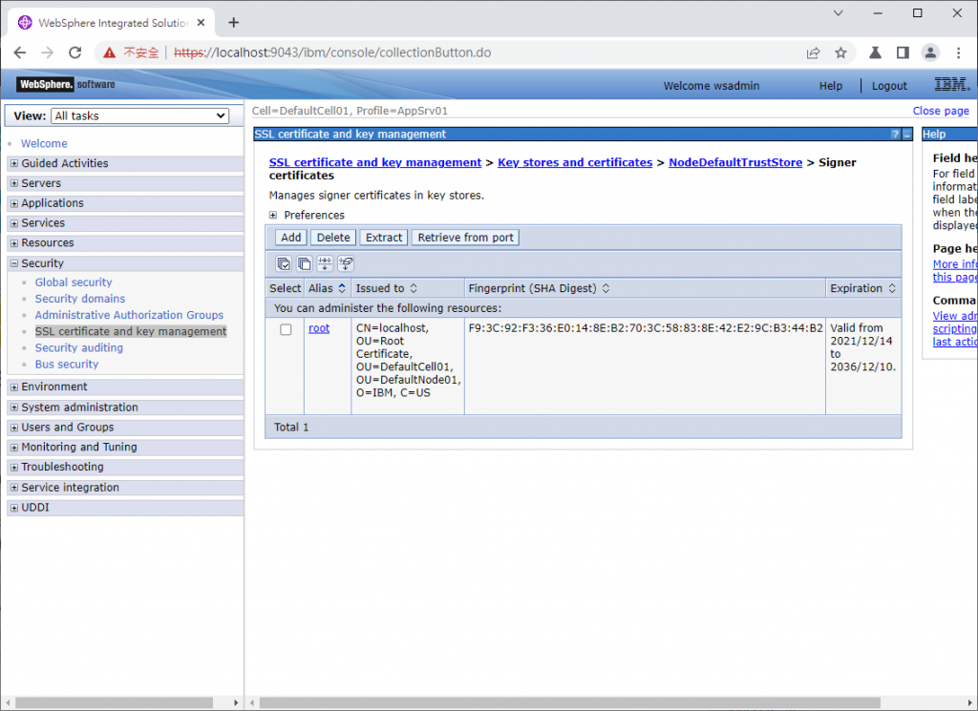
Task: Click the main content horizontal scrollbar
Action: click(569, 703)
